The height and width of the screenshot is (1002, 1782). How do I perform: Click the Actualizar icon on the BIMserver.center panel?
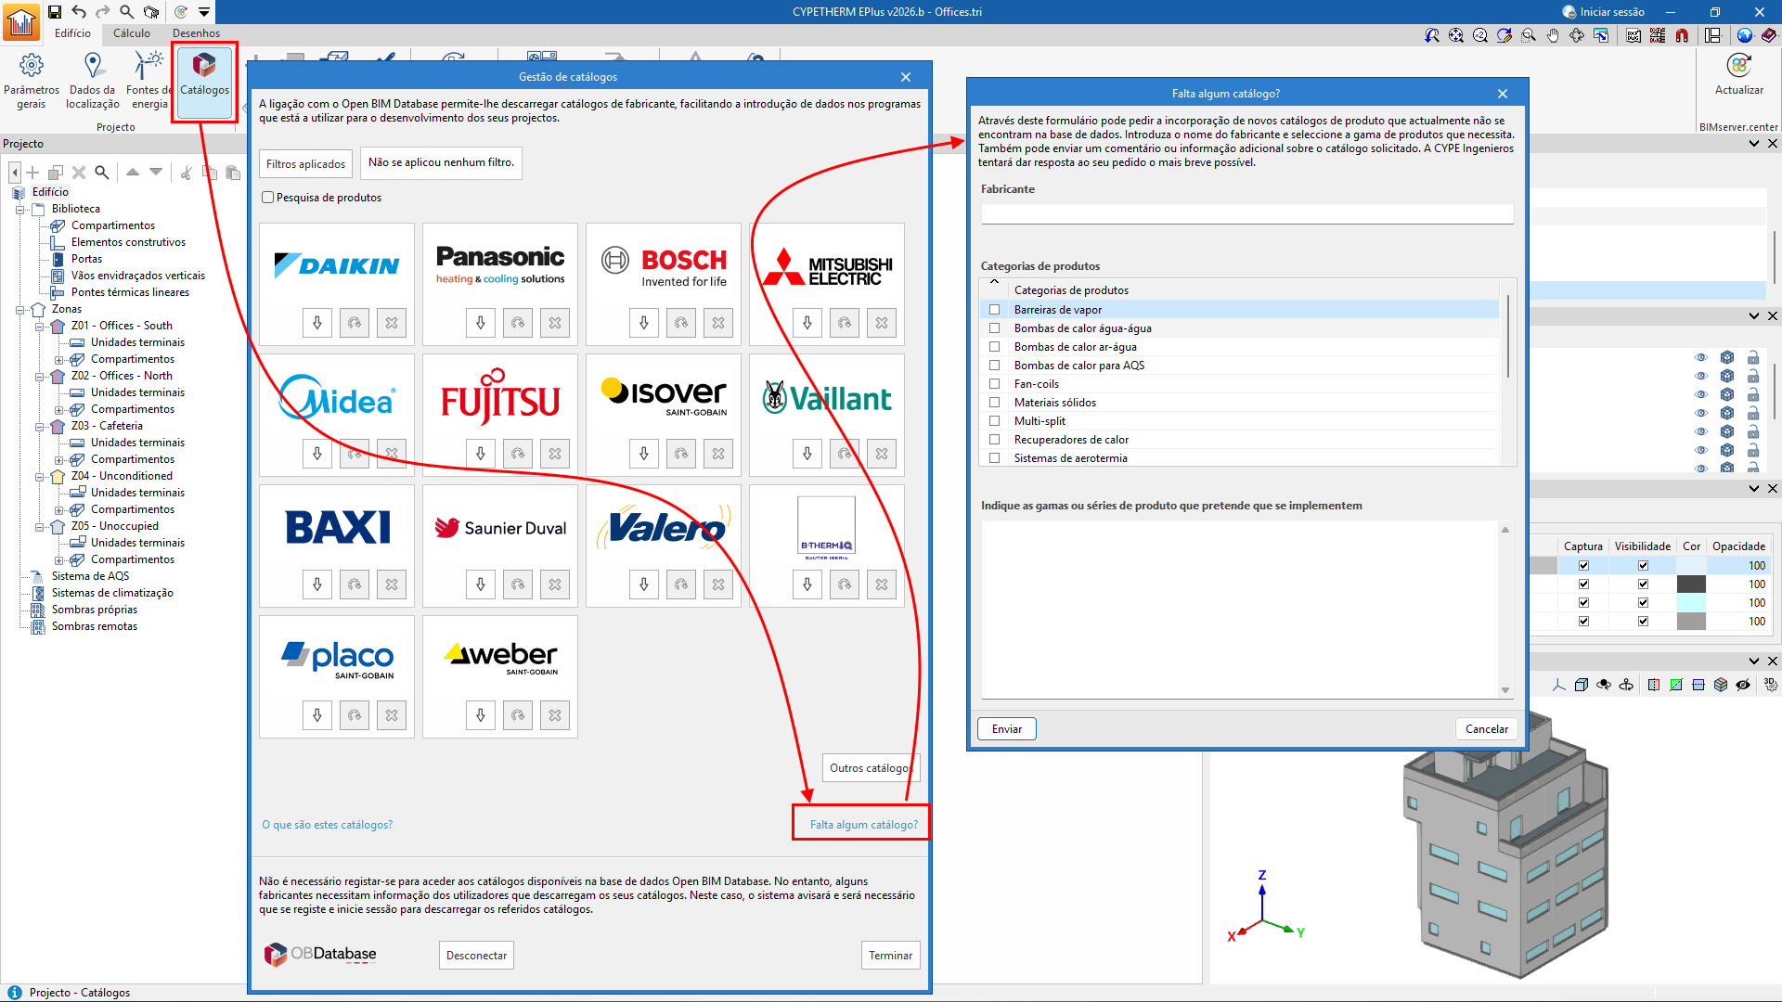click(x=1738, y=67)
